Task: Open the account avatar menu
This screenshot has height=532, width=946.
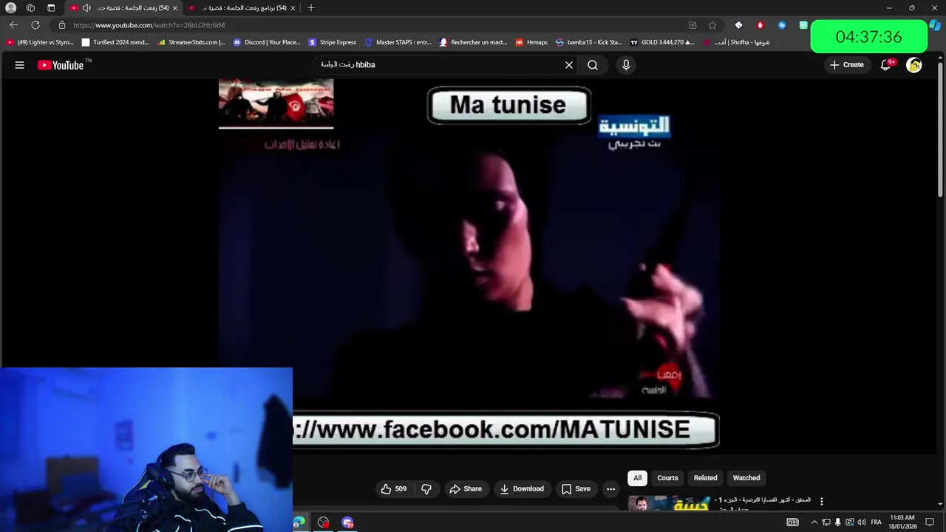Action: 914,65
